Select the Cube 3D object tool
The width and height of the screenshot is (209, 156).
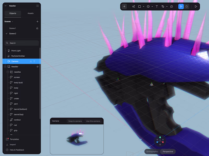click(148, 6)
